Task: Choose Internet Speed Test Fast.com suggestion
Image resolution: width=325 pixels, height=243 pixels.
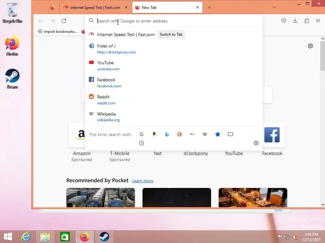Action: tap(174, 34)
